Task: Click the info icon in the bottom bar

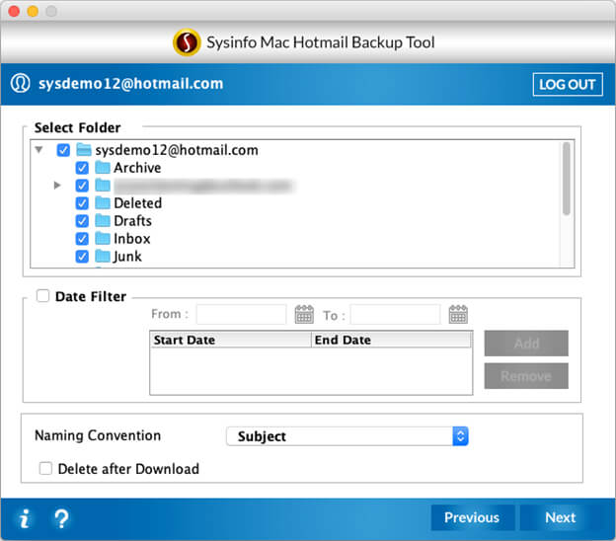Action: coord(25,518)
